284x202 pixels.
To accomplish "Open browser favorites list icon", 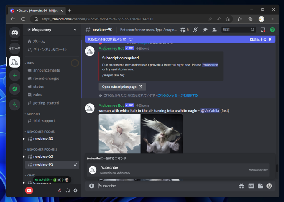I will (x=240, y=19).
